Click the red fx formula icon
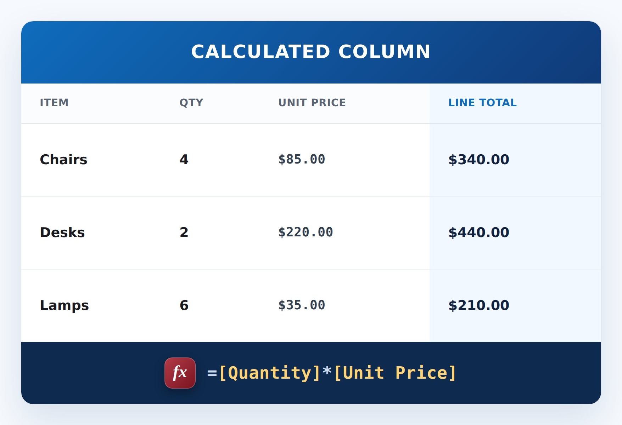This screenshot has width=622, height=425. [x=180, y=373]
